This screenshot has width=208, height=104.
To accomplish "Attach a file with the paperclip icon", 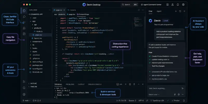I will click(x=175, y=95).
